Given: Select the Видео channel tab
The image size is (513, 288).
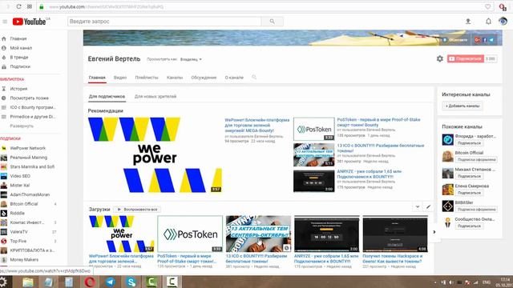Looking at the screenshot, I should pyautogui.click(x=120, y=78).
